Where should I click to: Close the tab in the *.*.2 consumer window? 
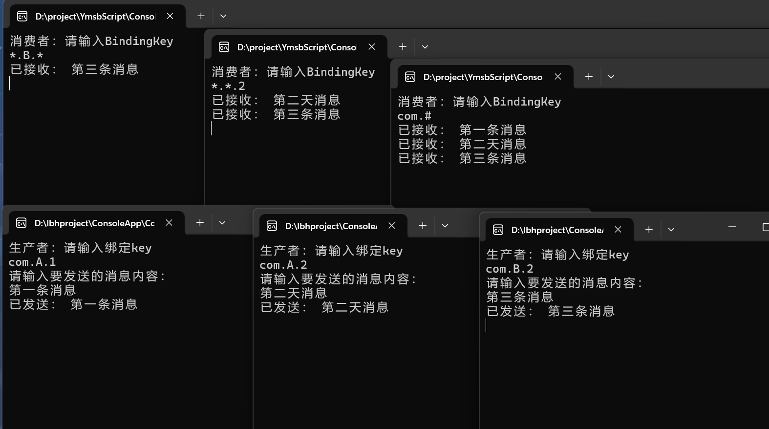(372, 47)
